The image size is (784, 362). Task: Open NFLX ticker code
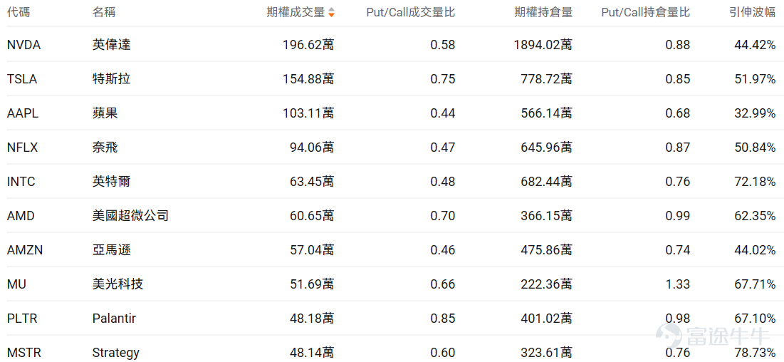point(23,148)
